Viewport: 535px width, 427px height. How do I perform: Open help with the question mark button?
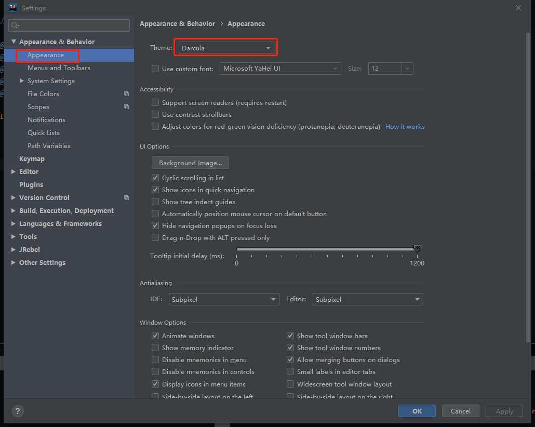click(18, 411)
